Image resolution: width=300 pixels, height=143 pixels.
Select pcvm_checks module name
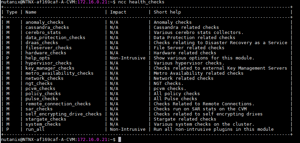tap(40, 89)
